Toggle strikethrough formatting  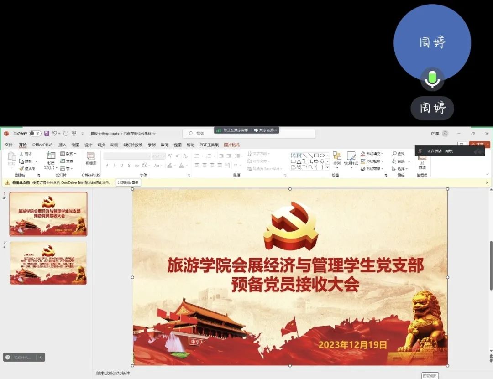tap(137, 165)
